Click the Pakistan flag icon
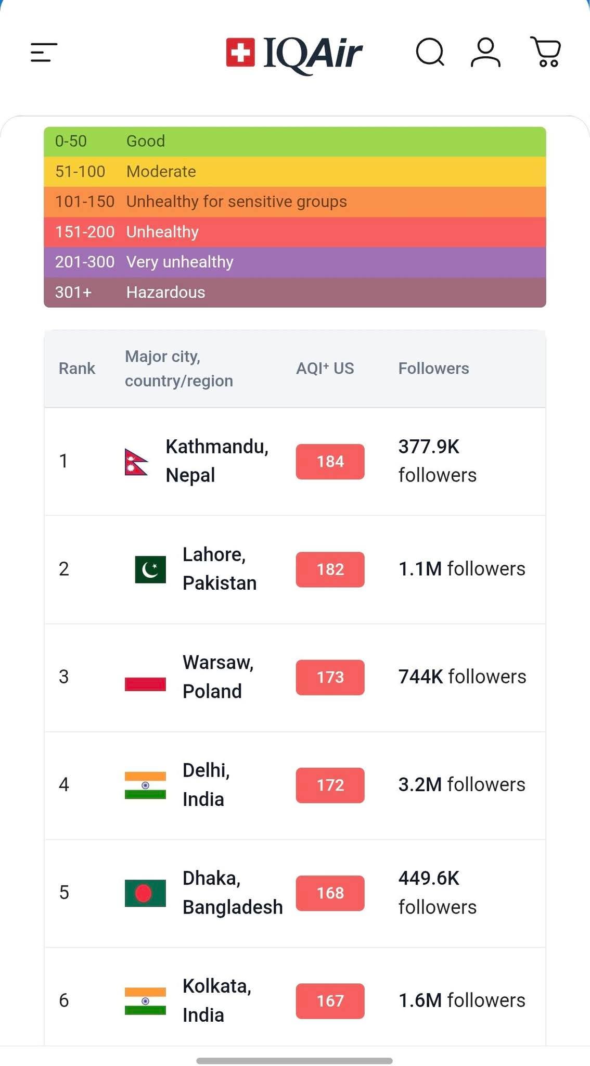The height and width of the screenshot is (1066, 590). [150, 569]
